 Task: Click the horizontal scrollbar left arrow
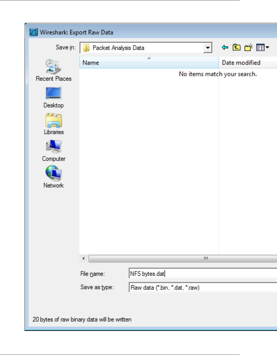tap(84, 259)
